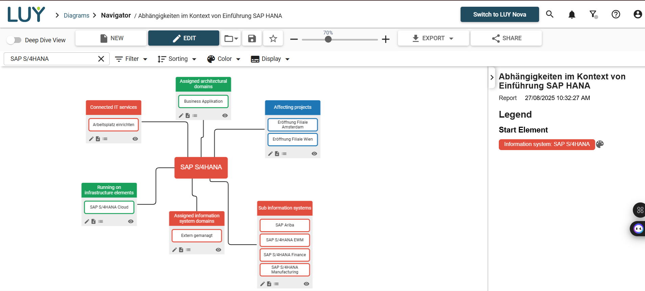Mark diagram as favorite with star icon

click(273, 39)
